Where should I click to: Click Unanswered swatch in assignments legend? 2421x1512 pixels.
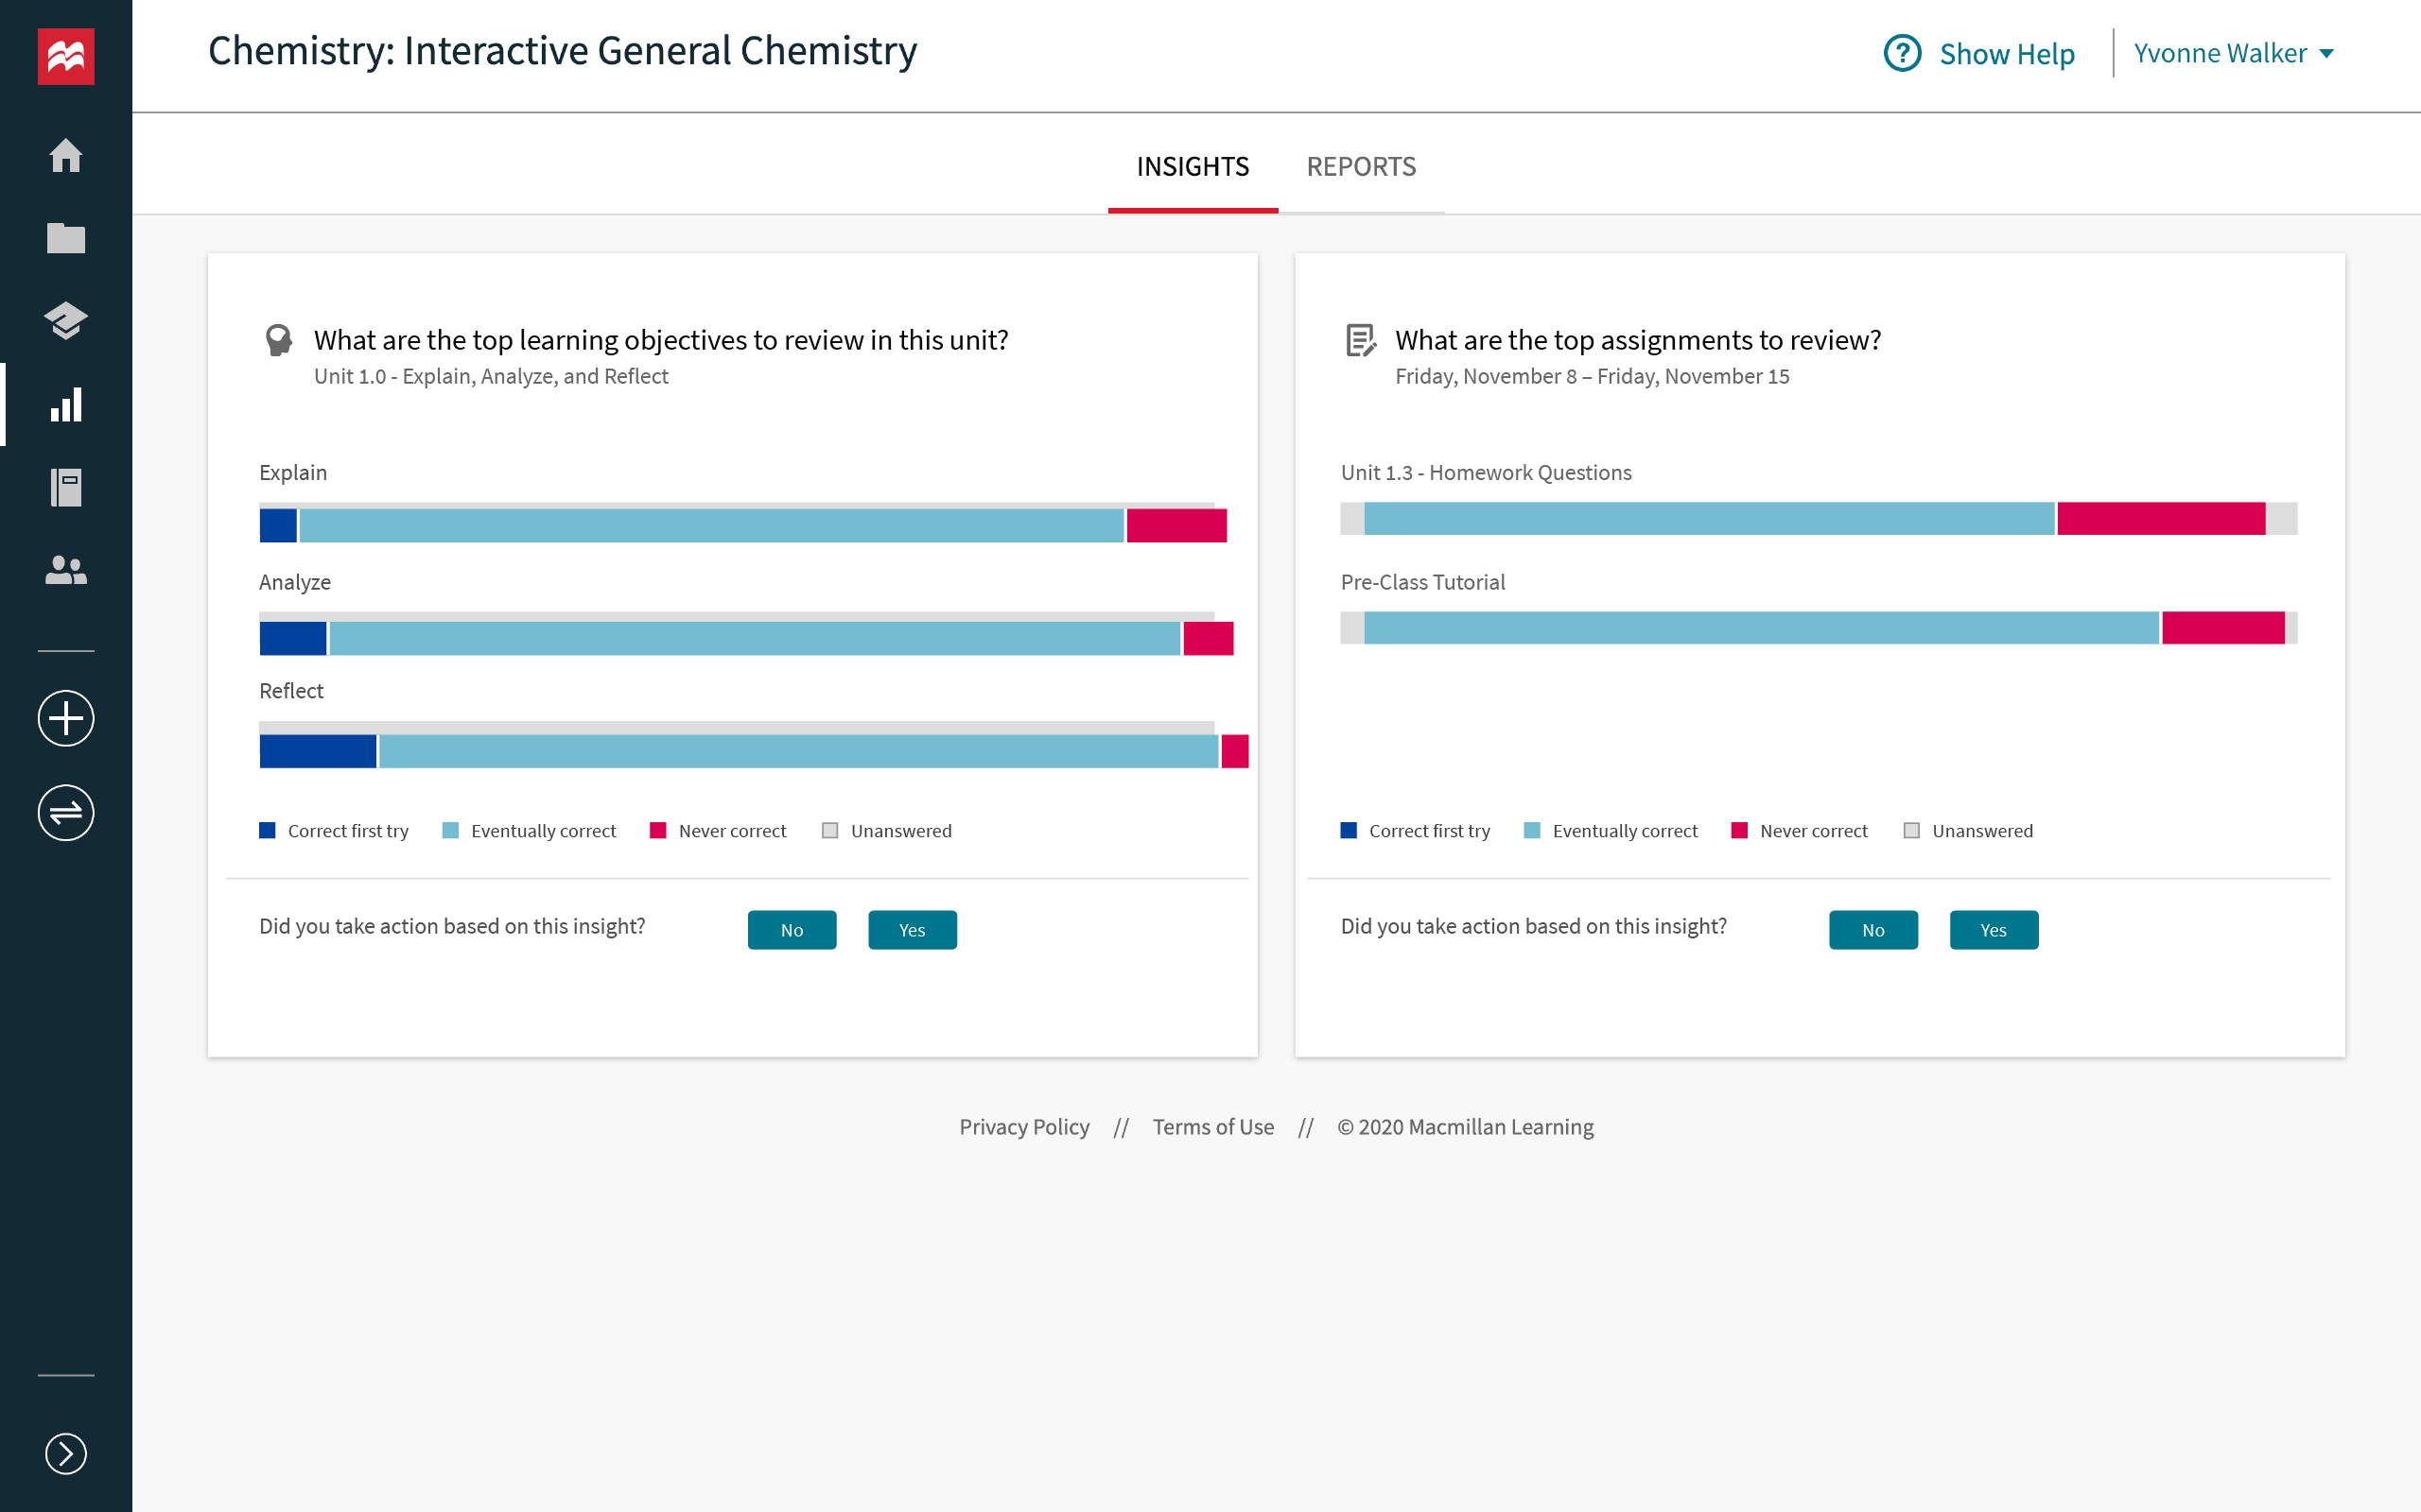pyautogui.click(x=1910, y=830)
